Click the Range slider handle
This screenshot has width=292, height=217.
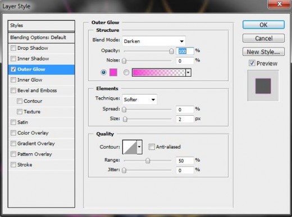point(148,161)
